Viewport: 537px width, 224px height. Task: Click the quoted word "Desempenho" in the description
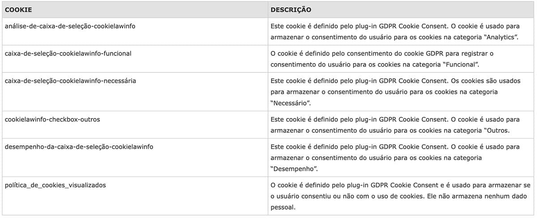(x=294, y=169)
